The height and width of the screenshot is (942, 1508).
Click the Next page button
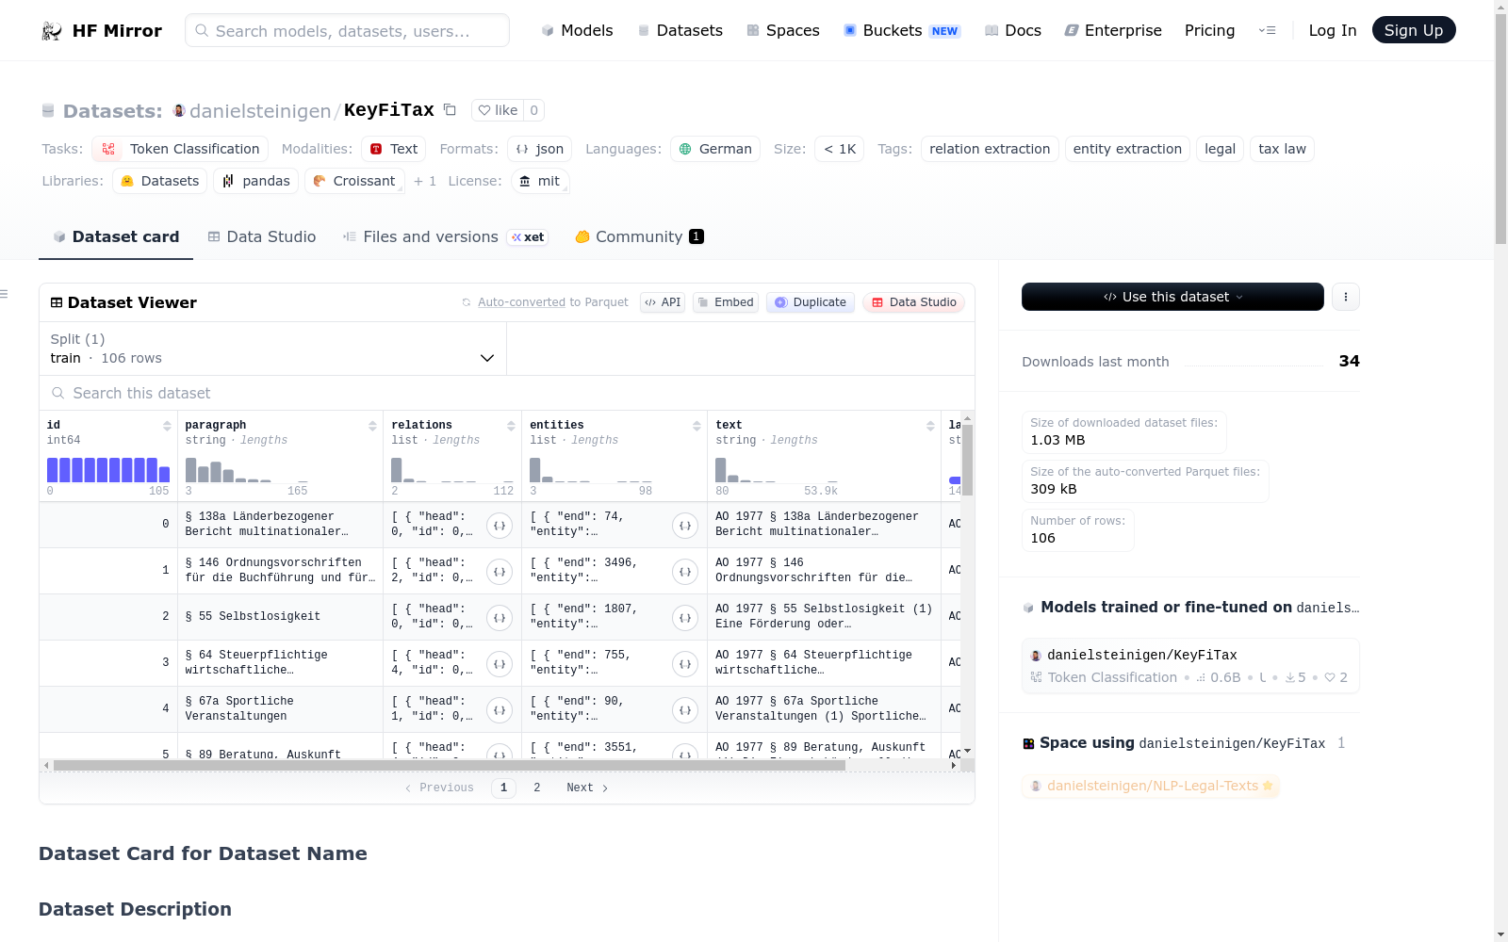(x=587, y=788)
